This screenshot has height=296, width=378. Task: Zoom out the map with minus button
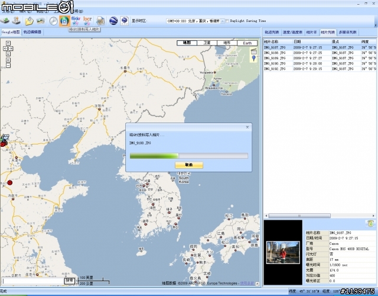coord(8,66)
